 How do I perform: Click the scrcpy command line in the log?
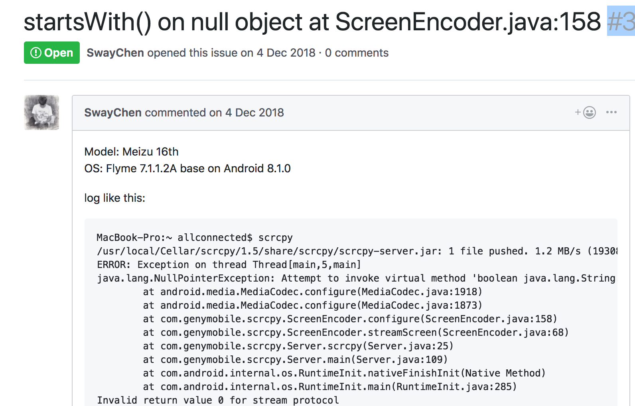tap(194, 237)
